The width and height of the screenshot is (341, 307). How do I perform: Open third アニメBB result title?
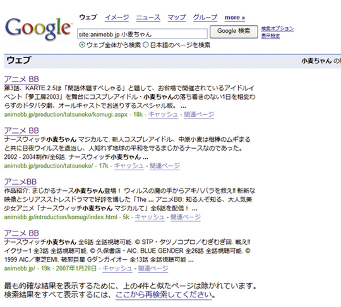click(x=20, y=182)
